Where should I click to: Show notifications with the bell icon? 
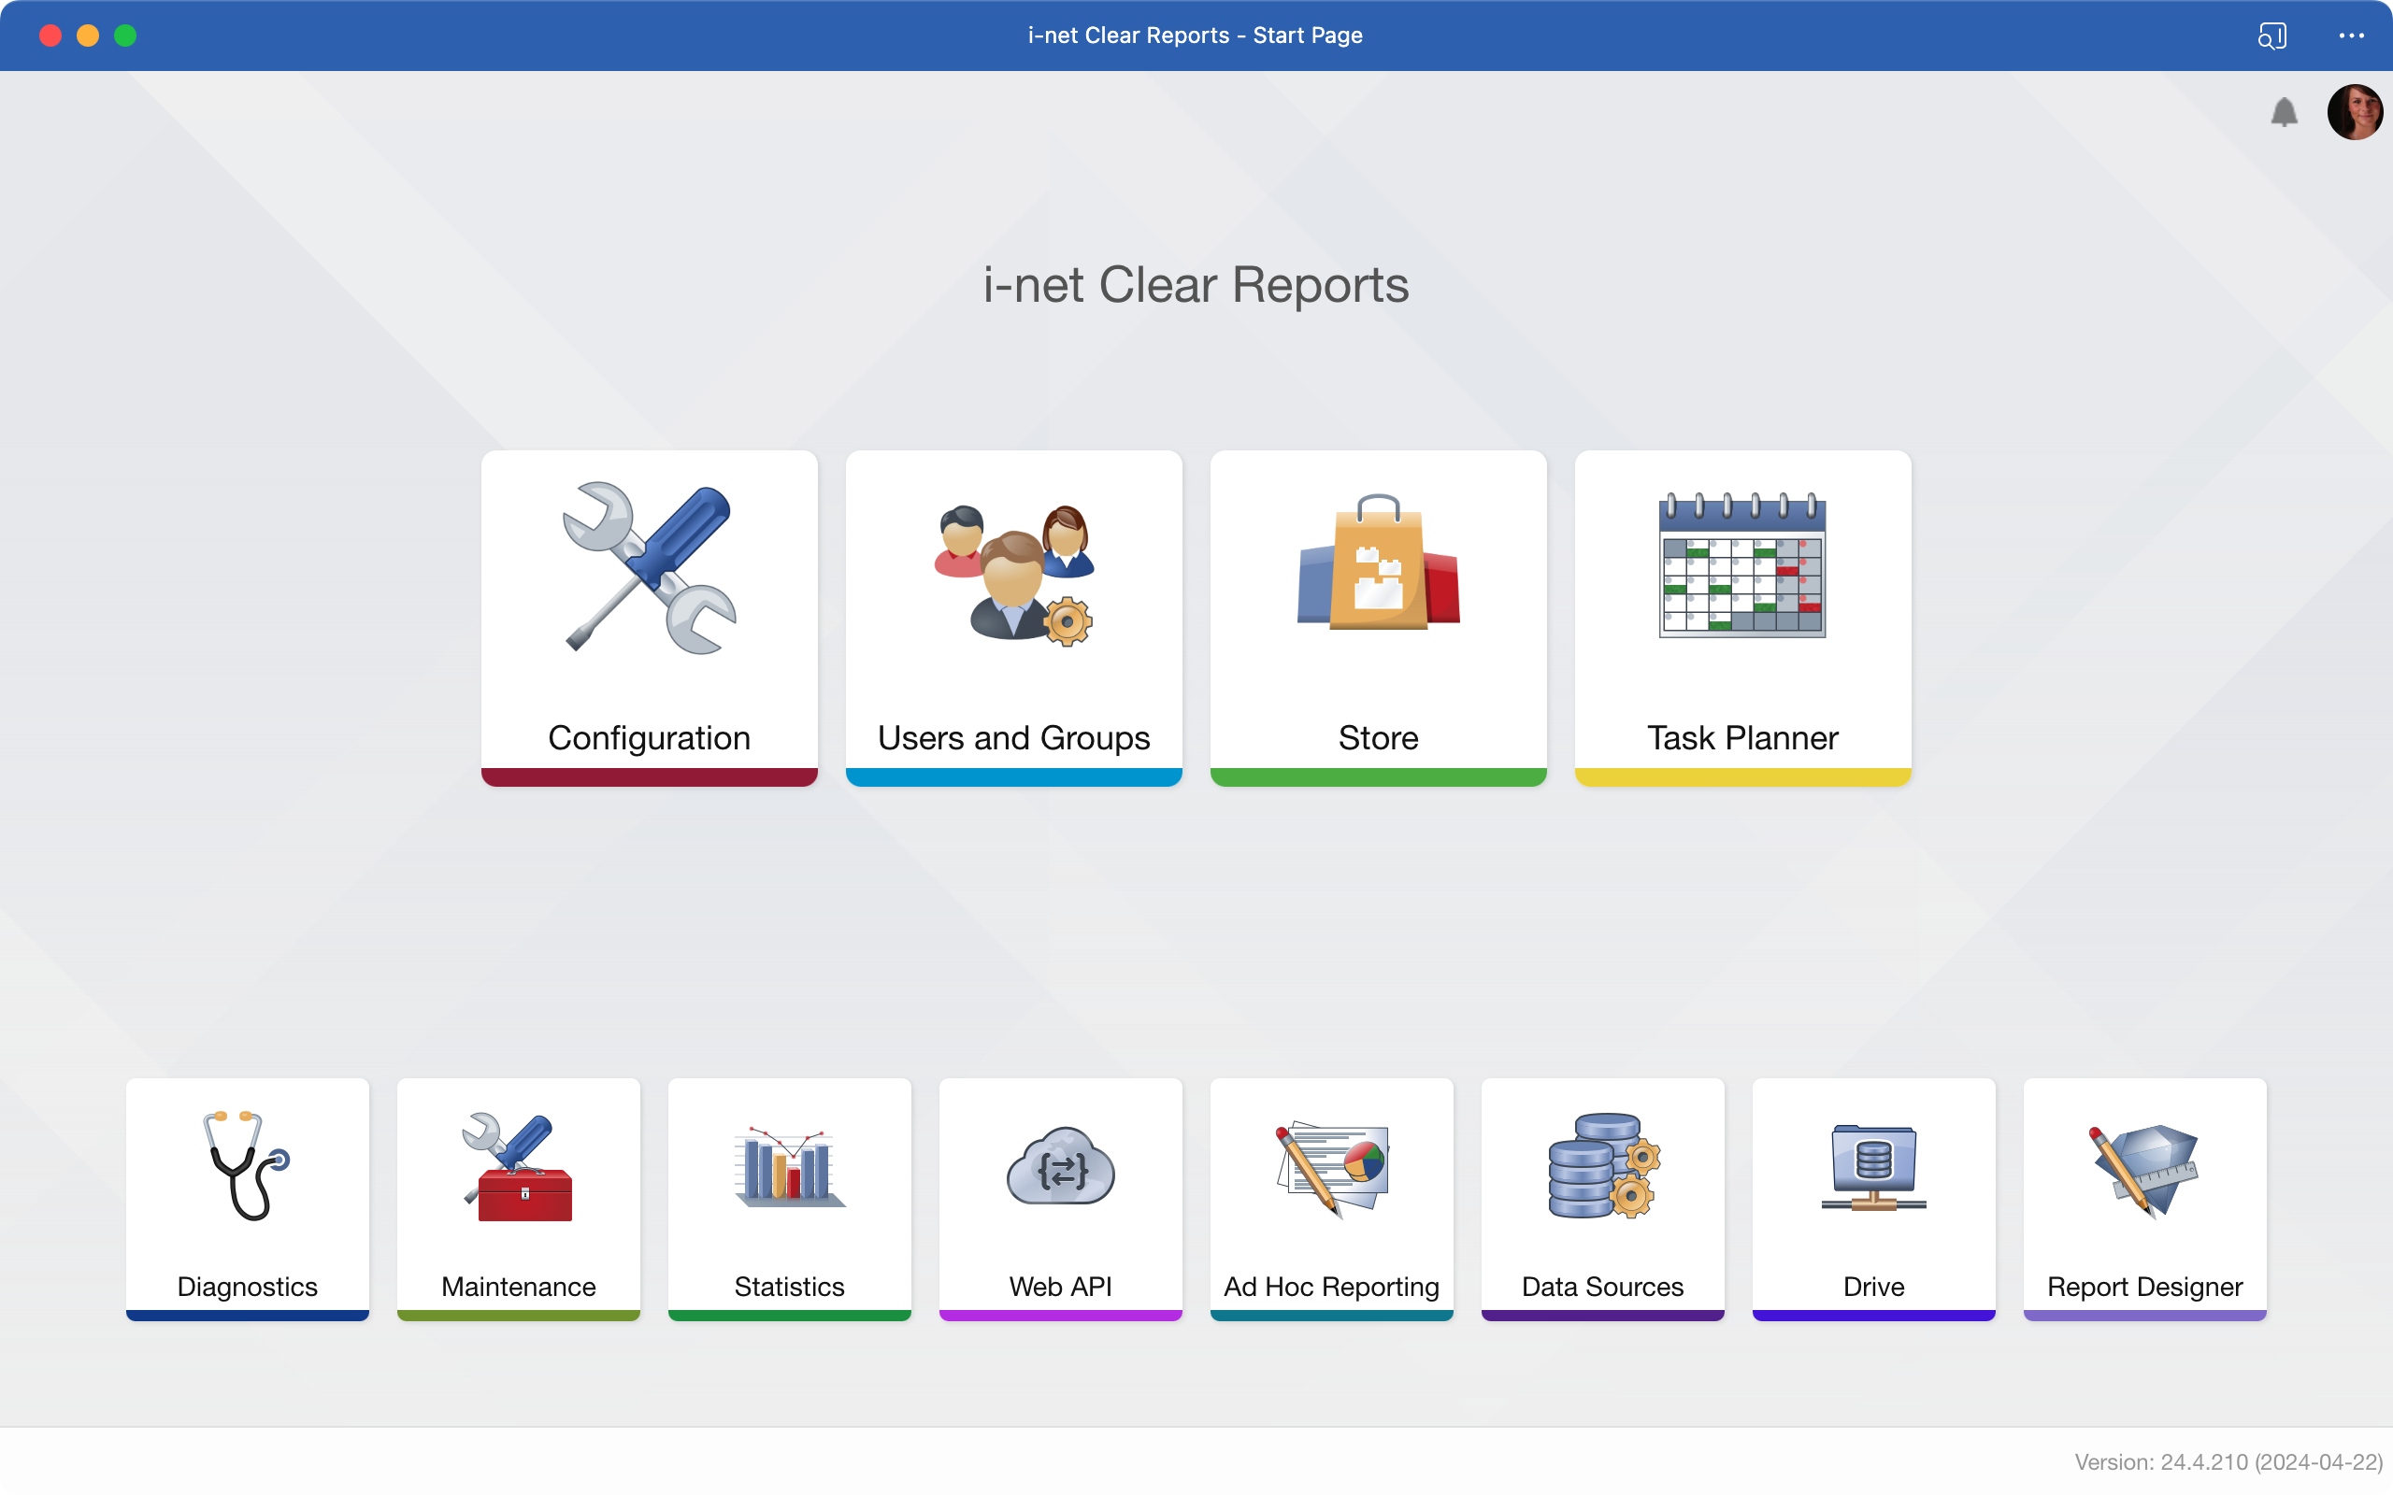[2285, 113]
